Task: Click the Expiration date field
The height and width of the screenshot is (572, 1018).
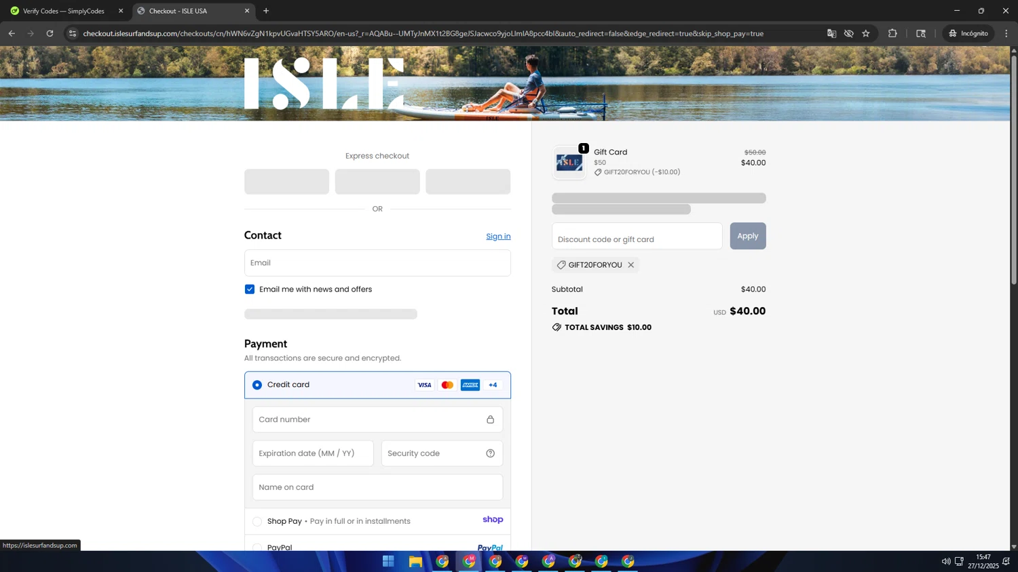Action: 313,453
